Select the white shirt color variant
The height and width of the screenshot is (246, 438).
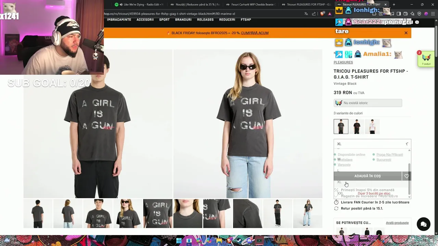pos(372,126)
